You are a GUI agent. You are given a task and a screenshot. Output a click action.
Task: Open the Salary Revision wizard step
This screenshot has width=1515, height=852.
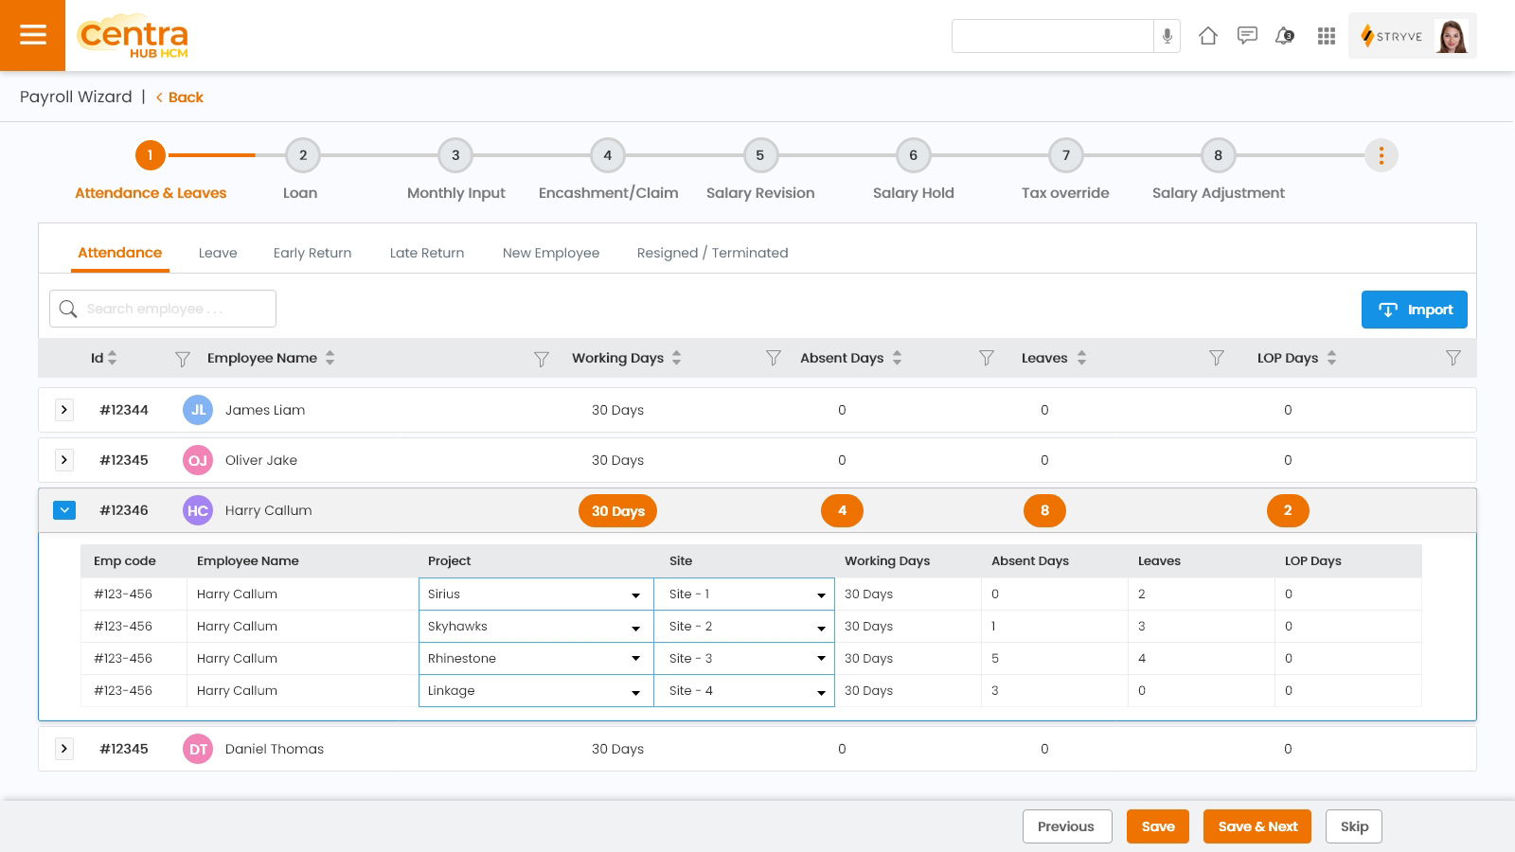(x=759, y=155)
